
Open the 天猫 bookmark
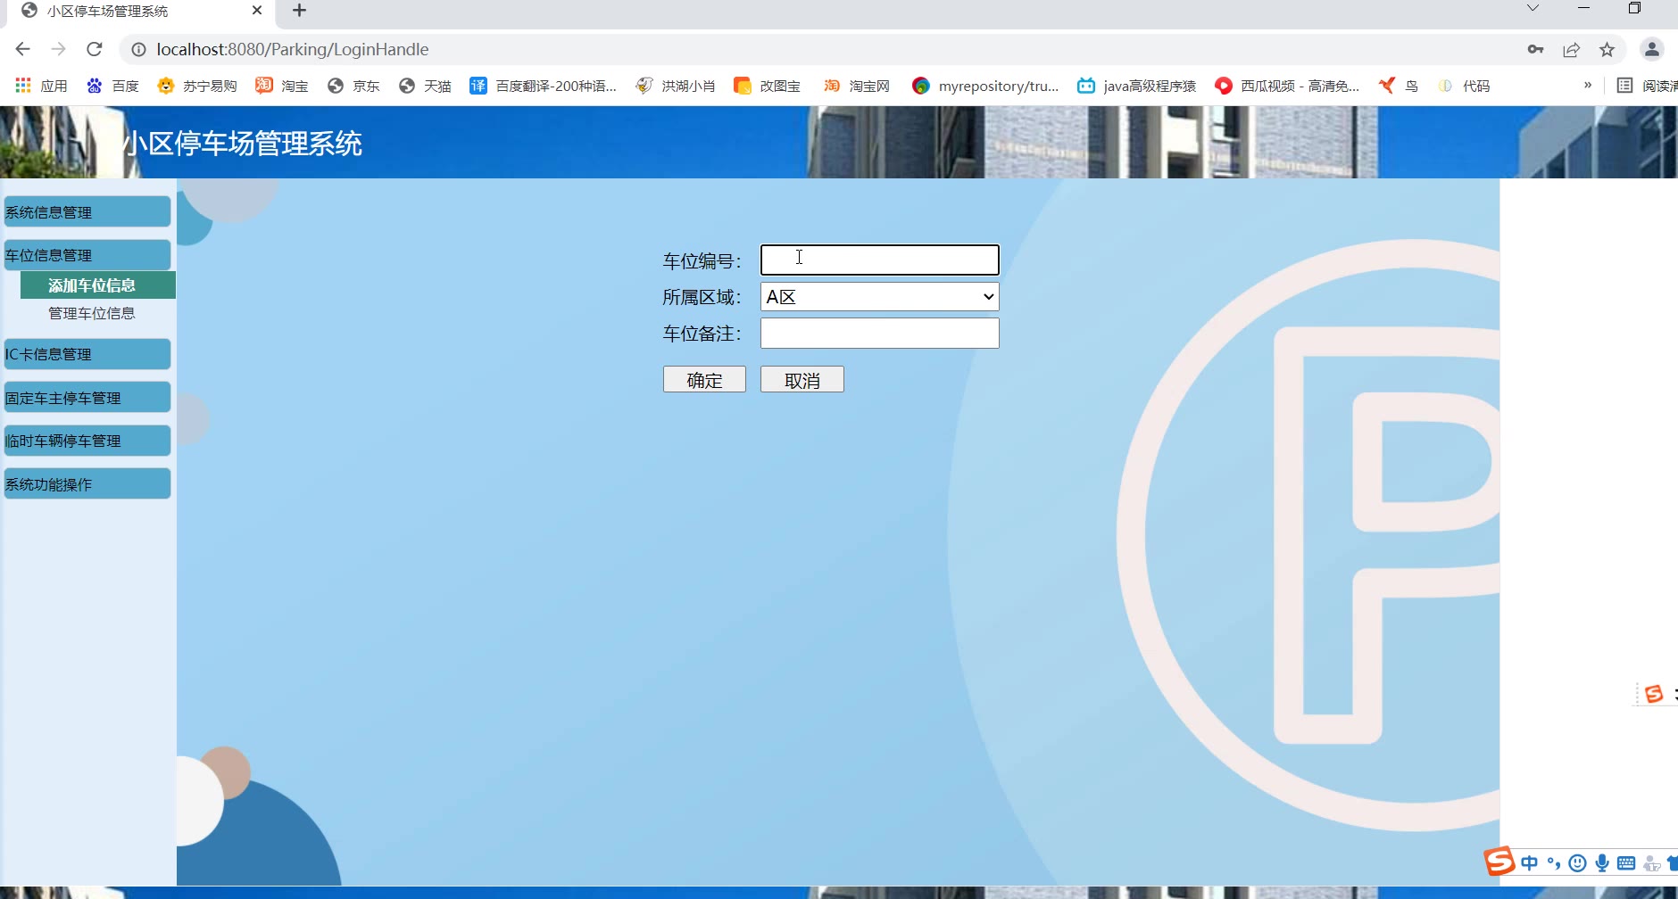(x=425, y=86)
